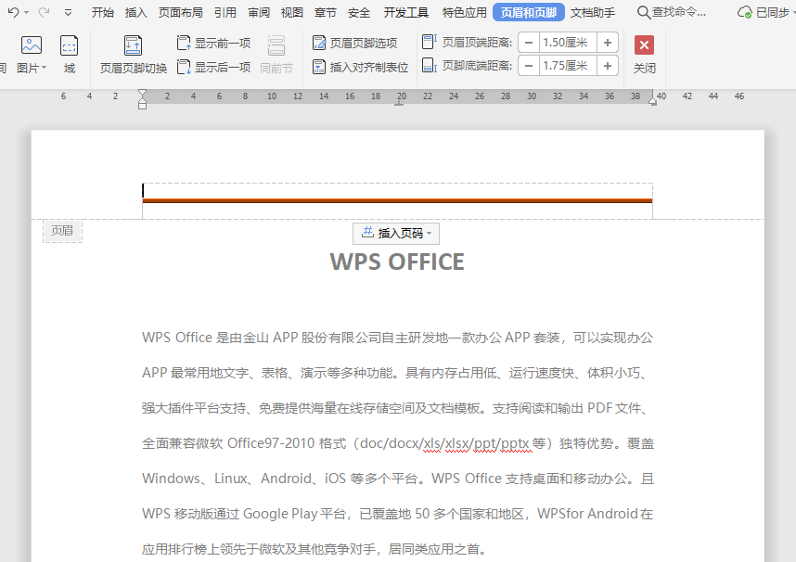
Task: Click the WPS OFFICE title text
Action: (x=397, y=262)
